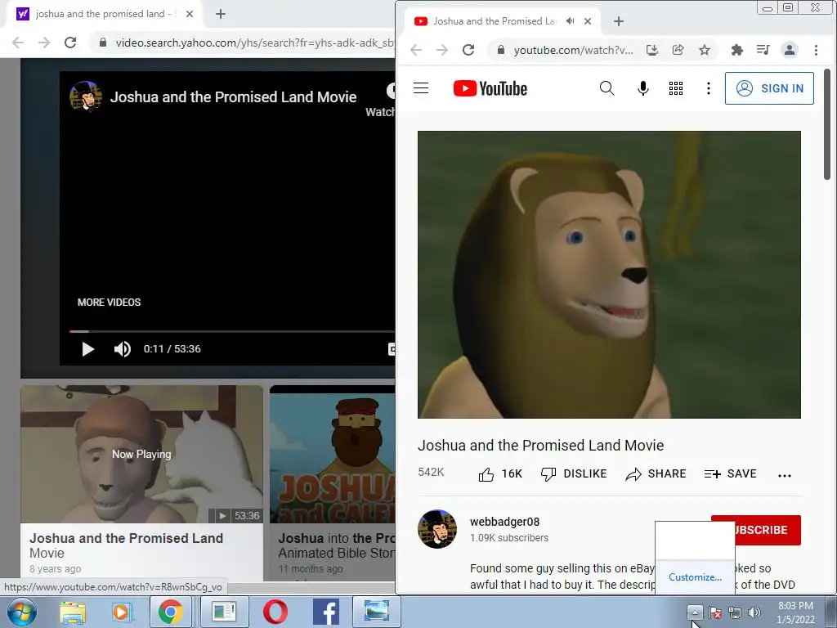Viewport: 837px width, 628px height.
Task: Click the YouTube page vertical scrollbar
Action: (x=827, y=124)
